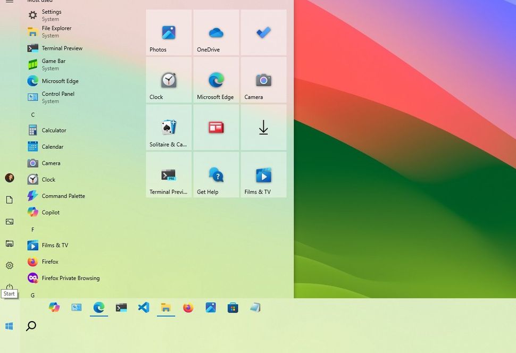Open Documents from the Start sidebar

click(9, 199)
